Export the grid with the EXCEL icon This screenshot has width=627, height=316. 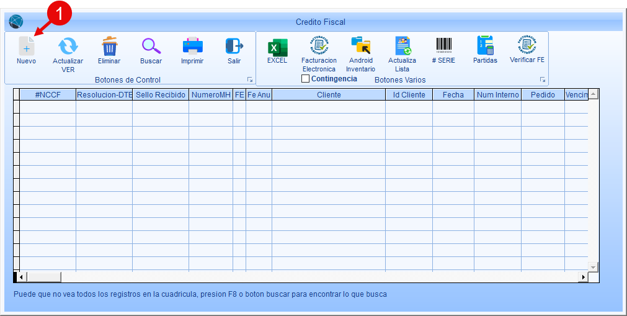(277, 47)
